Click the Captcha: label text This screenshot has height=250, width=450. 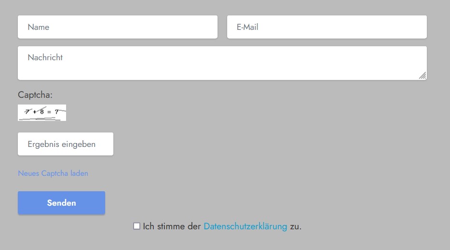35,94
